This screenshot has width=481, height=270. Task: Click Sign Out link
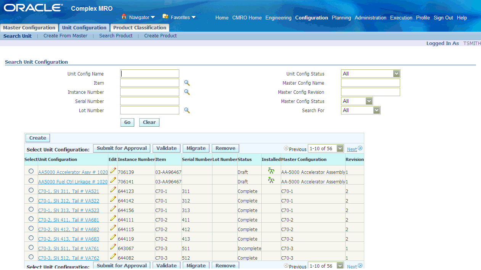tap(443, 18)
